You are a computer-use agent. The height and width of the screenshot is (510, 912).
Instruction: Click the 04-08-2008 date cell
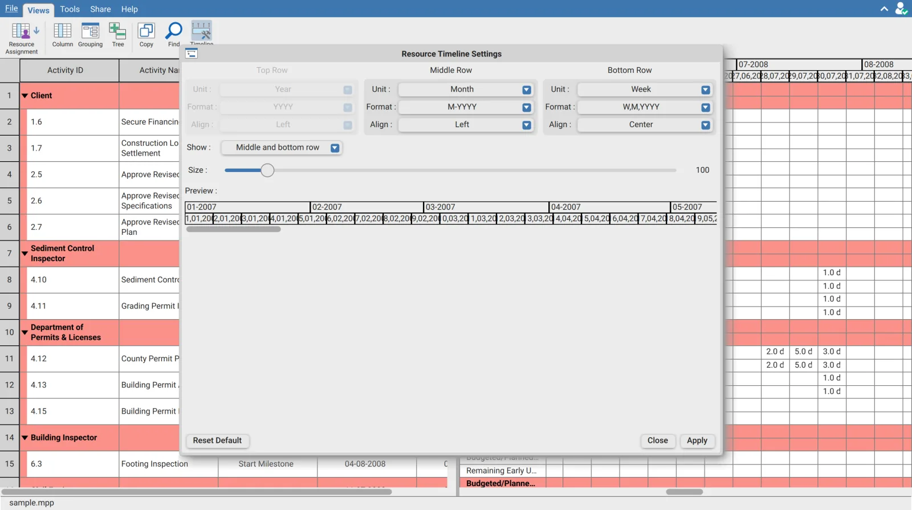(x=365, y=464)
